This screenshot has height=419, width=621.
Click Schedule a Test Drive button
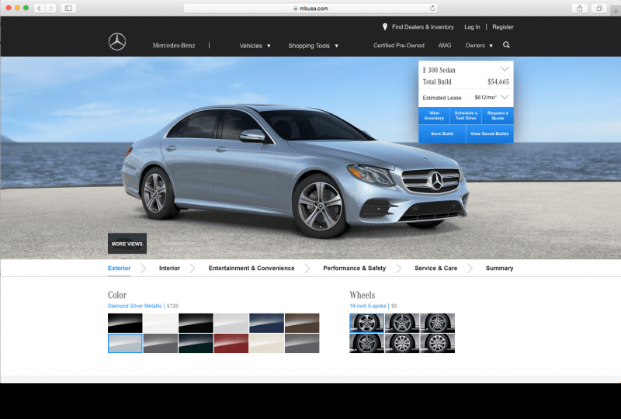point(466,116)
